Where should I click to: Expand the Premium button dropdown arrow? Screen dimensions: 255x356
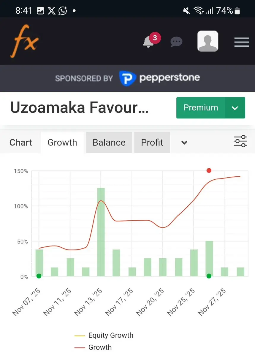click(x=235, y=108)
